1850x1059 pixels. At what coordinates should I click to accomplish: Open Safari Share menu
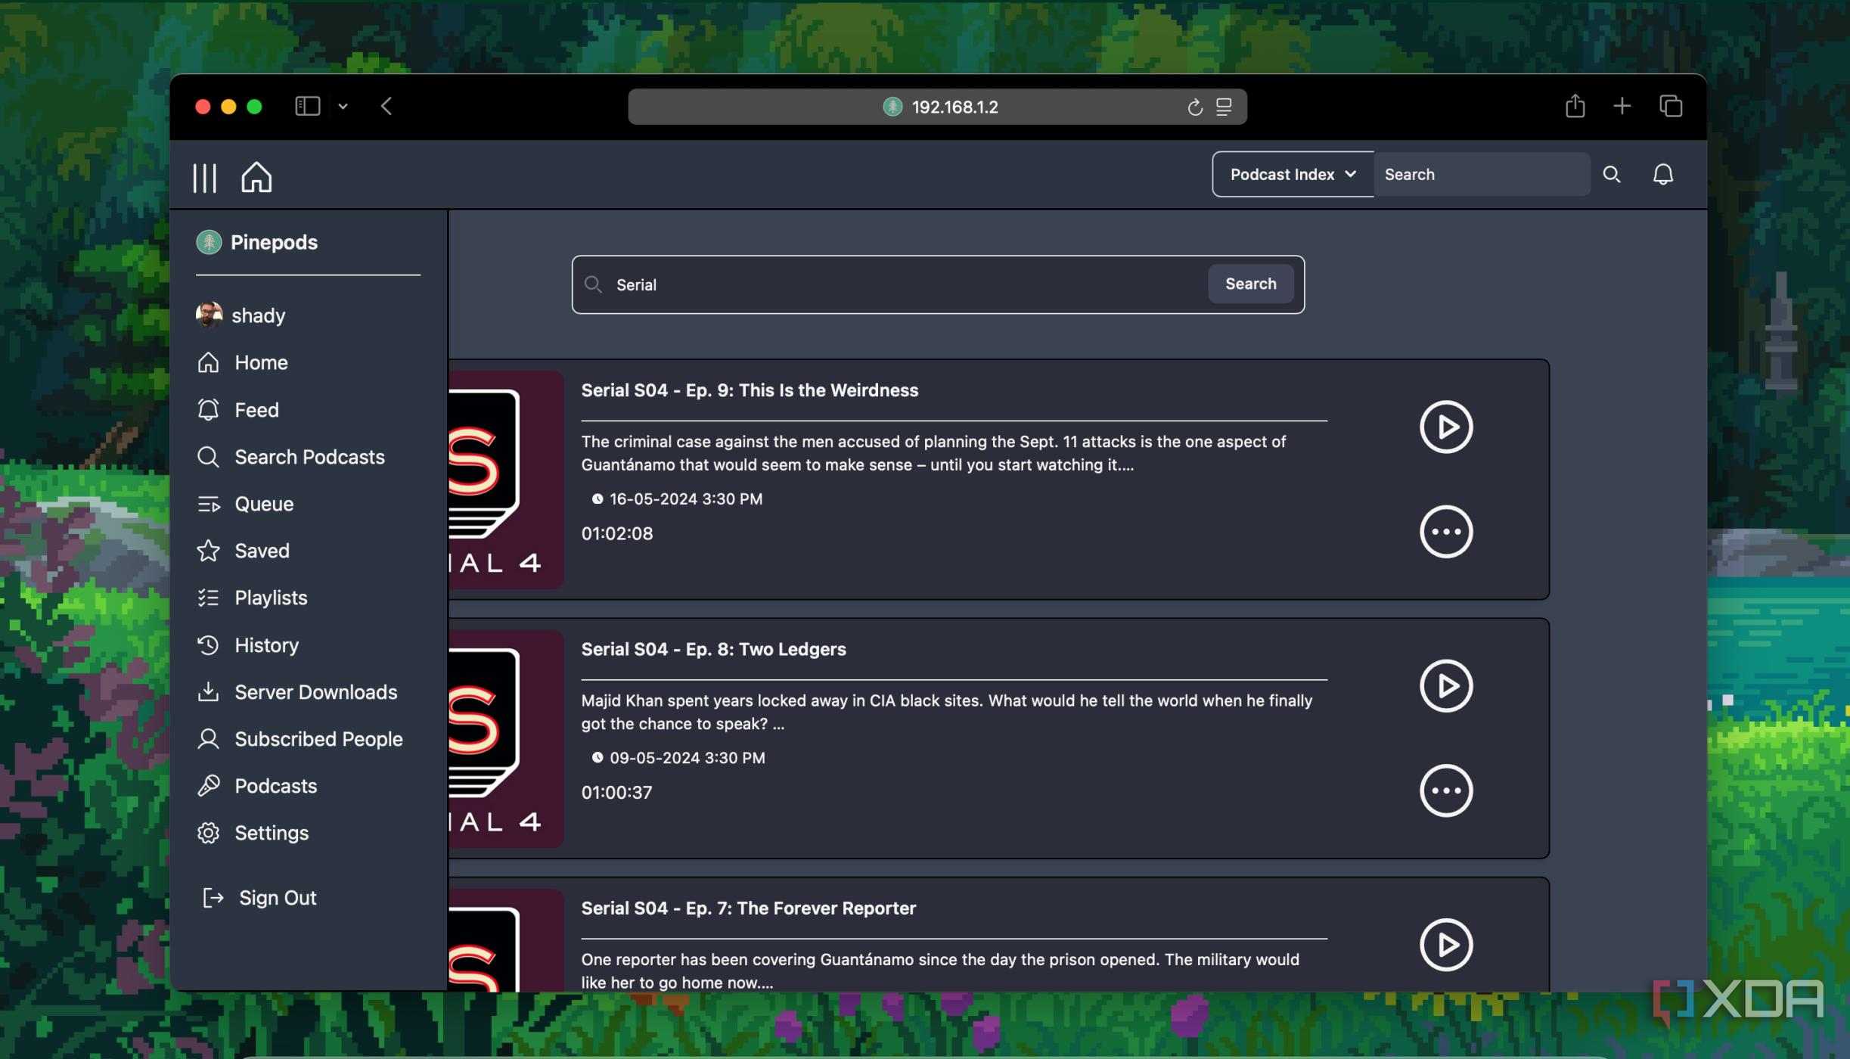[x=1575, y=105]
